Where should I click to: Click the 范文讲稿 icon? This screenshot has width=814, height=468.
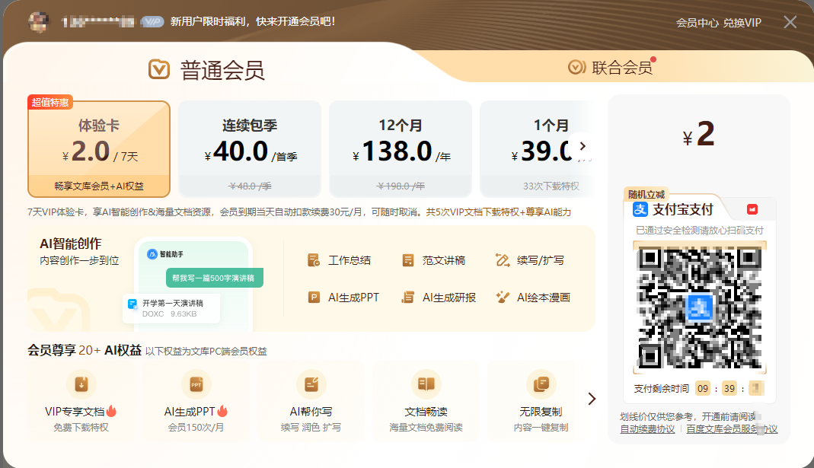click(x=408, y=260)
